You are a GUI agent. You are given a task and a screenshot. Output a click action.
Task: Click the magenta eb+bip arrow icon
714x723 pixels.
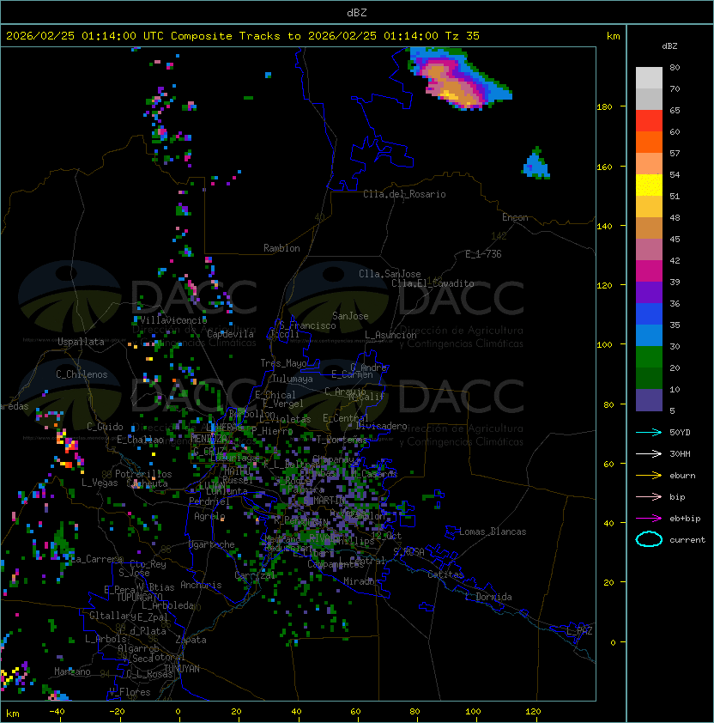pos(649,519)
